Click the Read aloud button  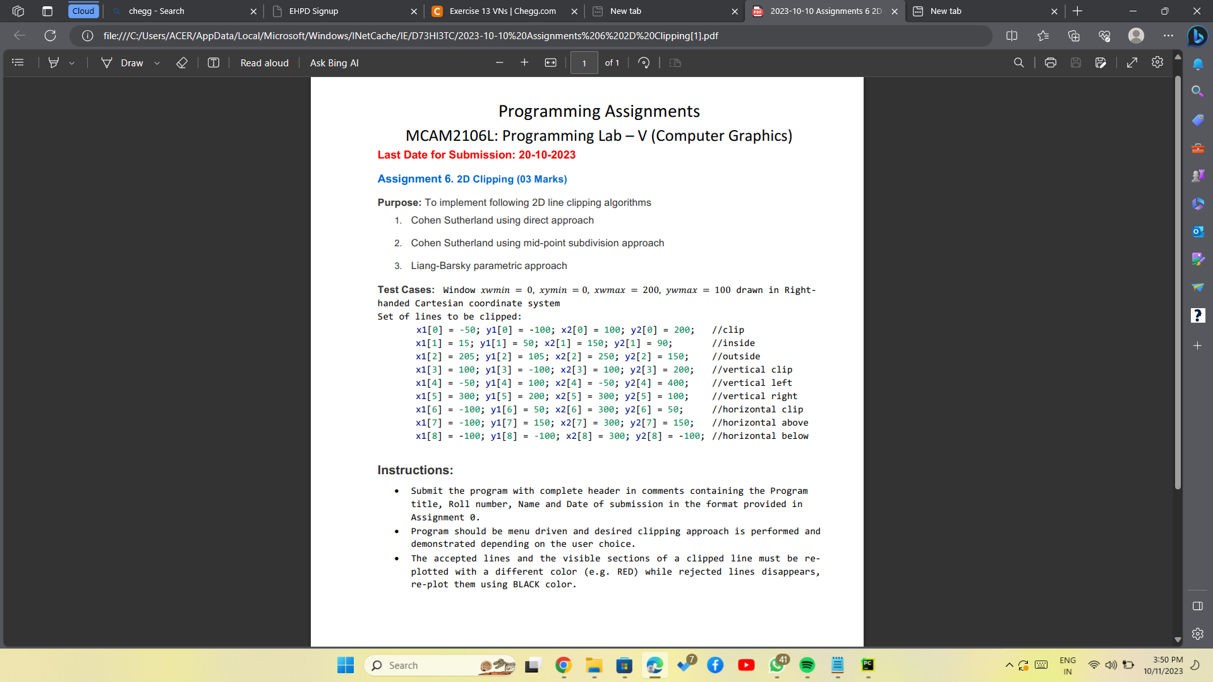(264, 63)
